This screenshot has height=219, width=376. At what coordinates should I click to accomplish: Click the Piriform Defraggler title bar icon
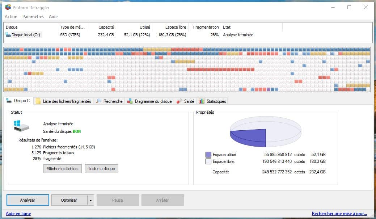click(x=8, y=7)
